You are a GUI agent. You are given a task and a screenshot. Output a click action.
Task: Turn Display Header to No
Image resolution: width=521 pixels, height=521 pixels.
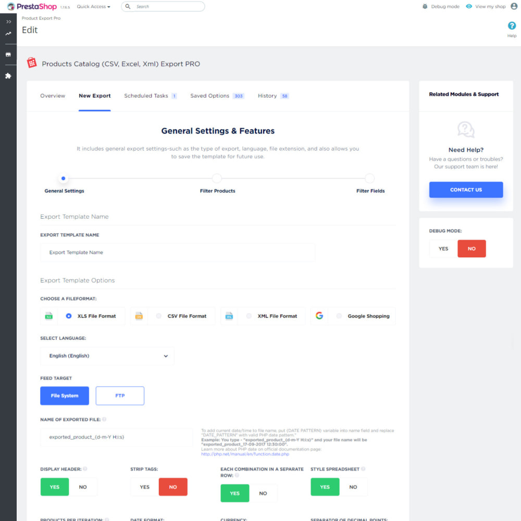point(83,487)
